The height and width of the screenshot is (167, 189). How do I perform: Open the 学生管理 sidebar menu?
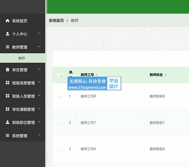(x=22, y=70)
